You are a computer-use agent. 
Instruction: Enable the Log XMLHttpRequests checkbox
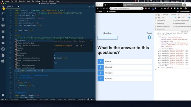[x=174, y=21]
